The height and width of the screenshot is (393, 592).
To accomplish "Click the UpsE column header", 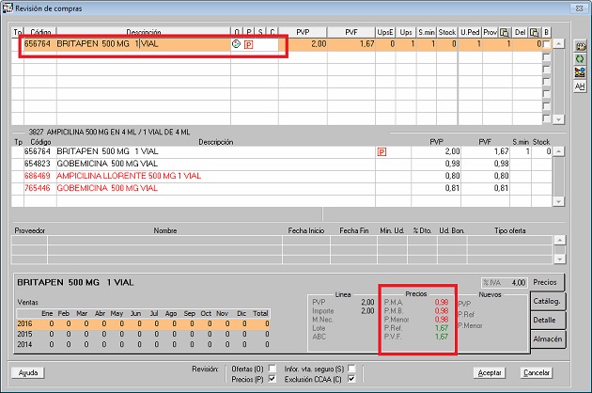I will 385,33.
